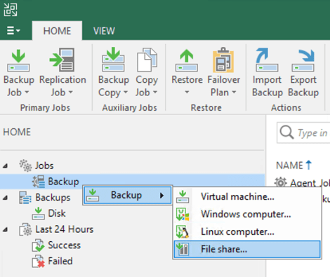330x277 pixels.
Task: Switch to the HOME ribbon tab
Action: click(x=57, y=31)
